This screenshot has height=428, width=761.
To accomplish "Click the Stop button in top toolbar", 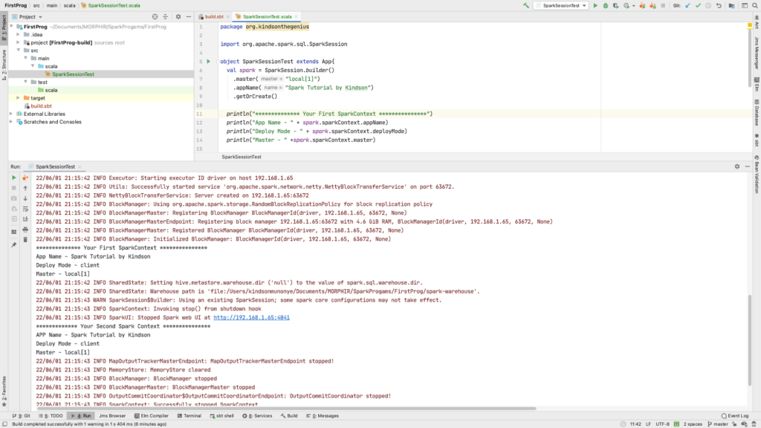I will 663,5.
